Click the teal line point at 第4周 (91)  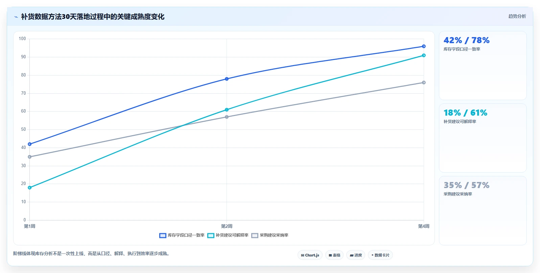(424, 55)
